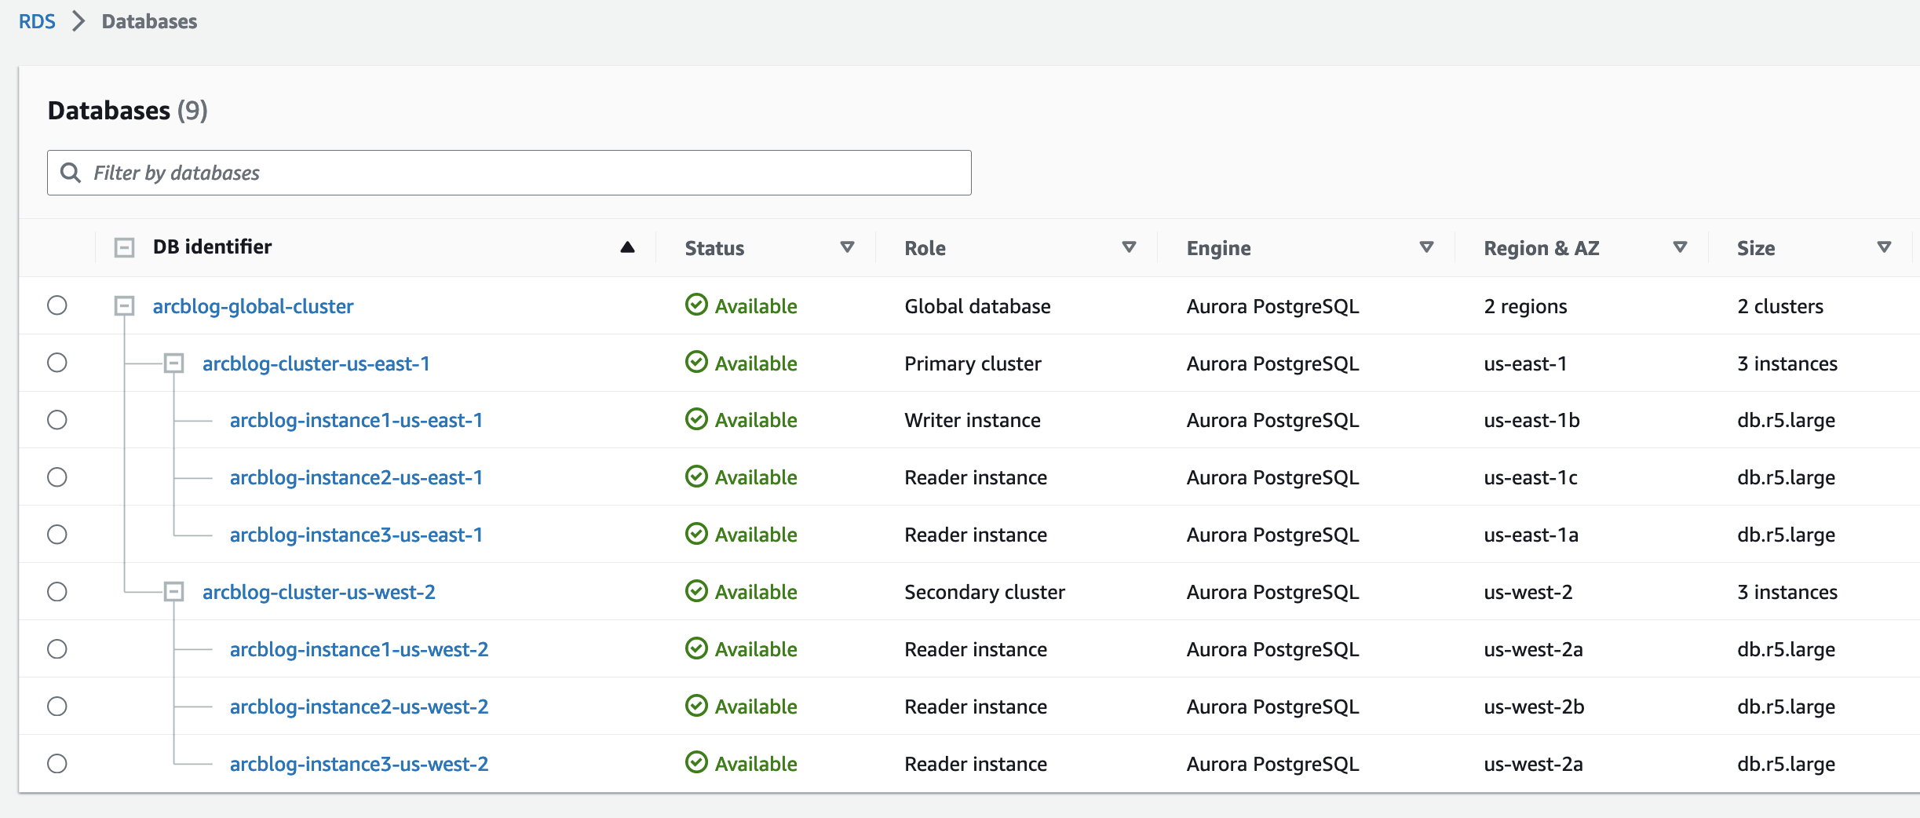Collapse all rows via DB identifier header toggle

tap(124, 247)
